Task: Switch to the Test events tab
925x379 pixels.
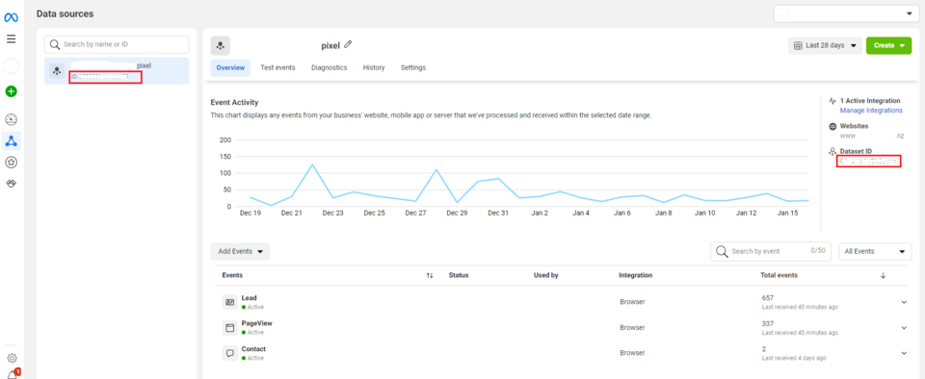Action: pos(277,67)
